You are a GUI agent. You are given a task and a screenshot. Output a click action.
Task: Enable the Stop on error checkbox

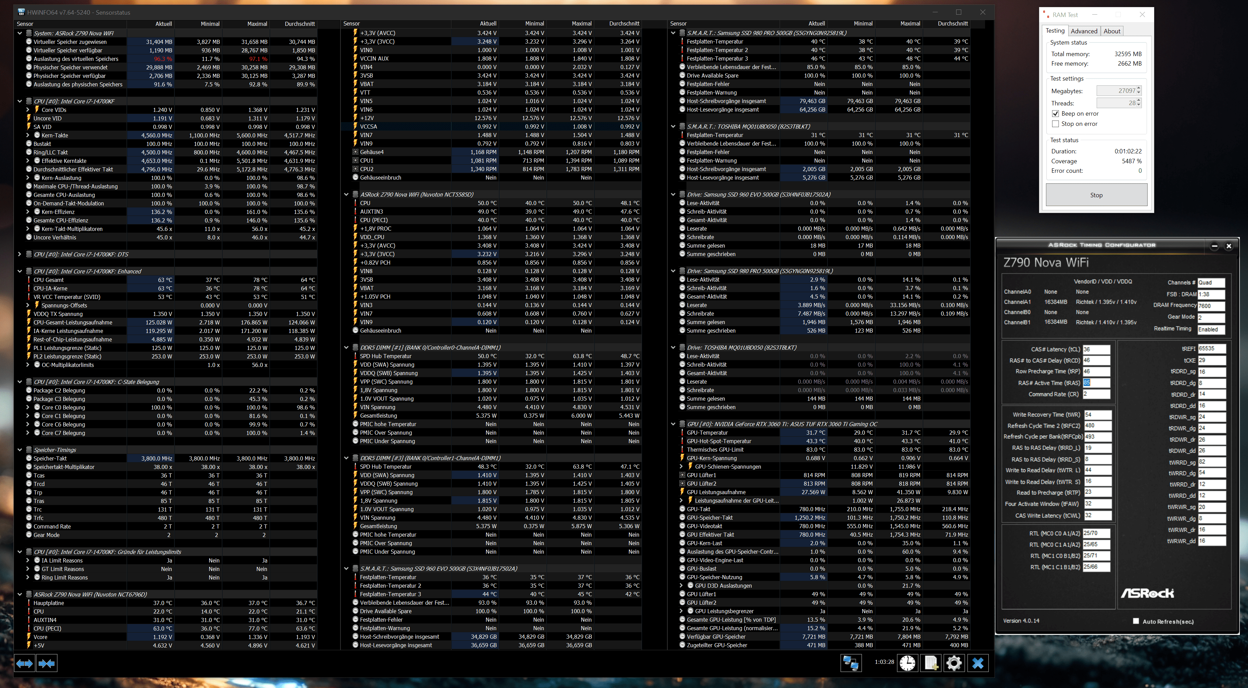(x=1055, y=124)
